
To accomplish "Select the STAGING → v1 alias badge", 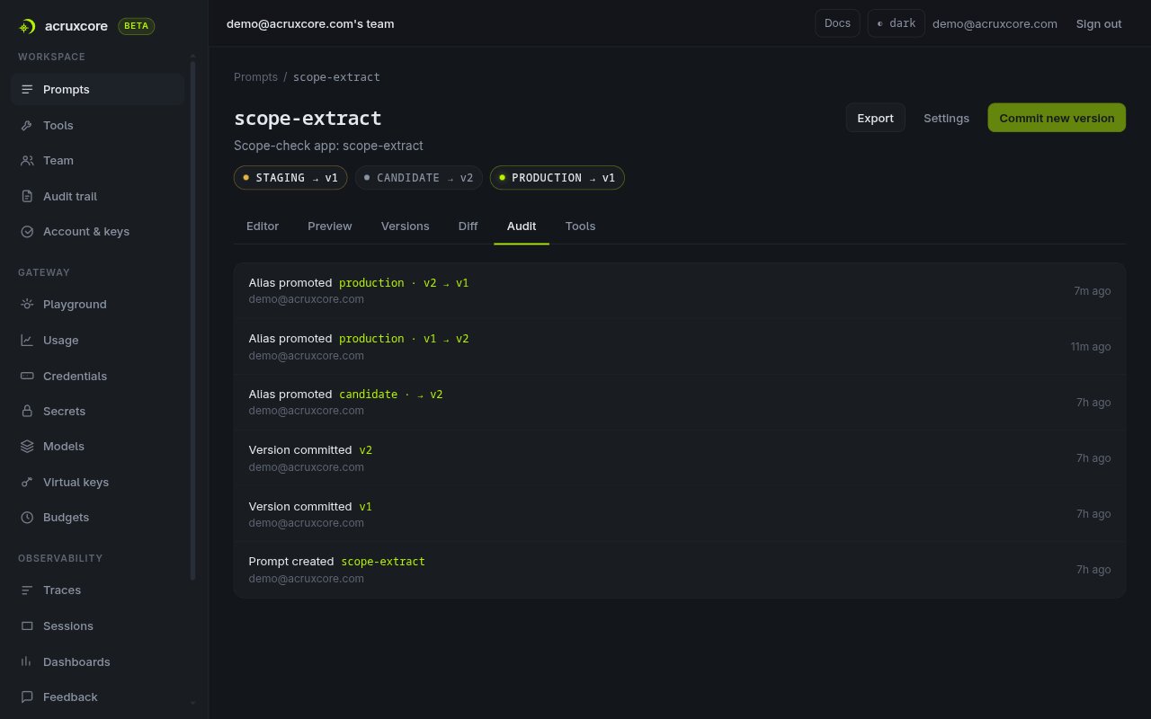I will [290, 178].
